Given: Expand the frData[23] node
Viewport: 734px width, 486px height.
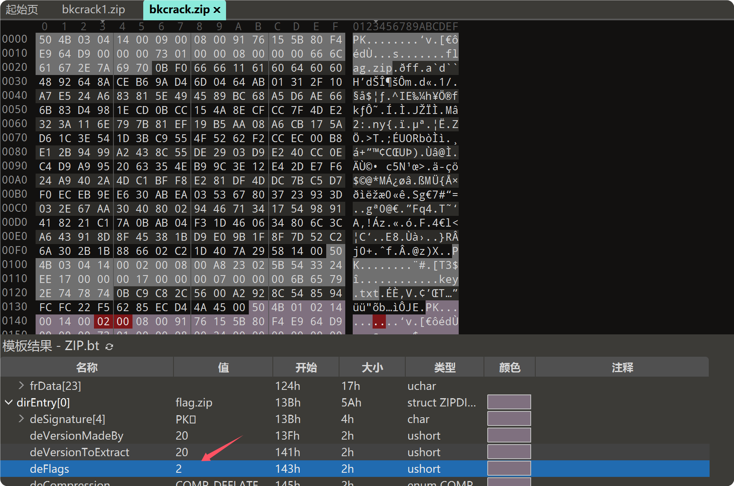Looking at the screenshot, I should click(x=21, y=386).
